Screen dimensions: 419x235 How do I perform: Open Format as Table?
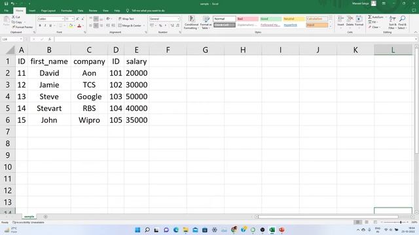(x=206, y=22)
